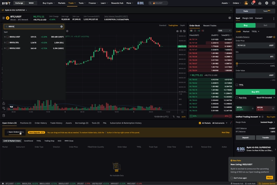Image resolution: width=277 pixels, height=185 pixels.
Task: Open the Trade History tab
Action: pos(56,123)
